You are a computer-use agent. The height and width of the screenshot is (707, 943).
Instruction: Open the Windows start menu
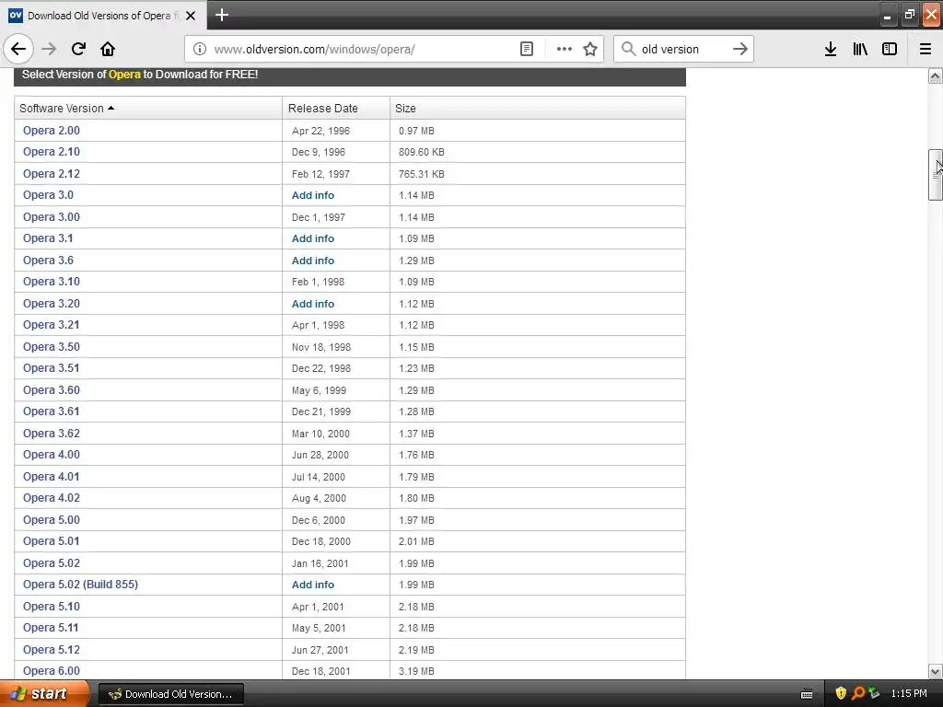(45, 694)
